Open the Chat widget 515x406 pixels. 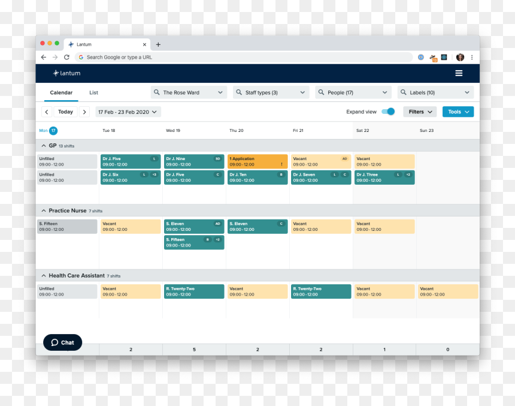(62, 342)
